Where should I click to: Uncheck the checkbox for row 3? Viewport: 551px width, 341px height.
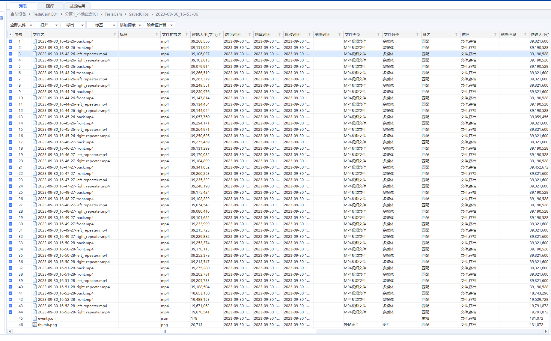(x=10, y=54)
